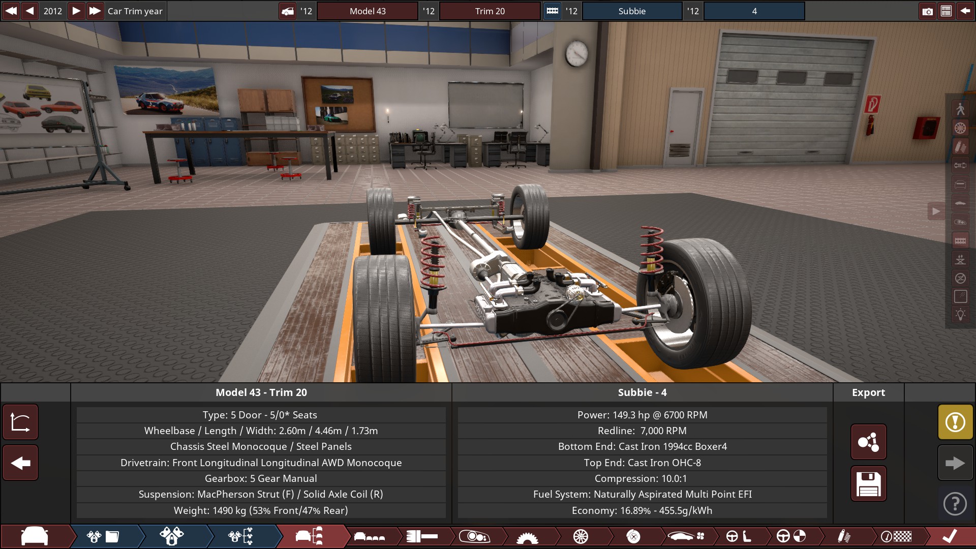
Task: Open the headlight fixtures tab
Action: [475, 536]
